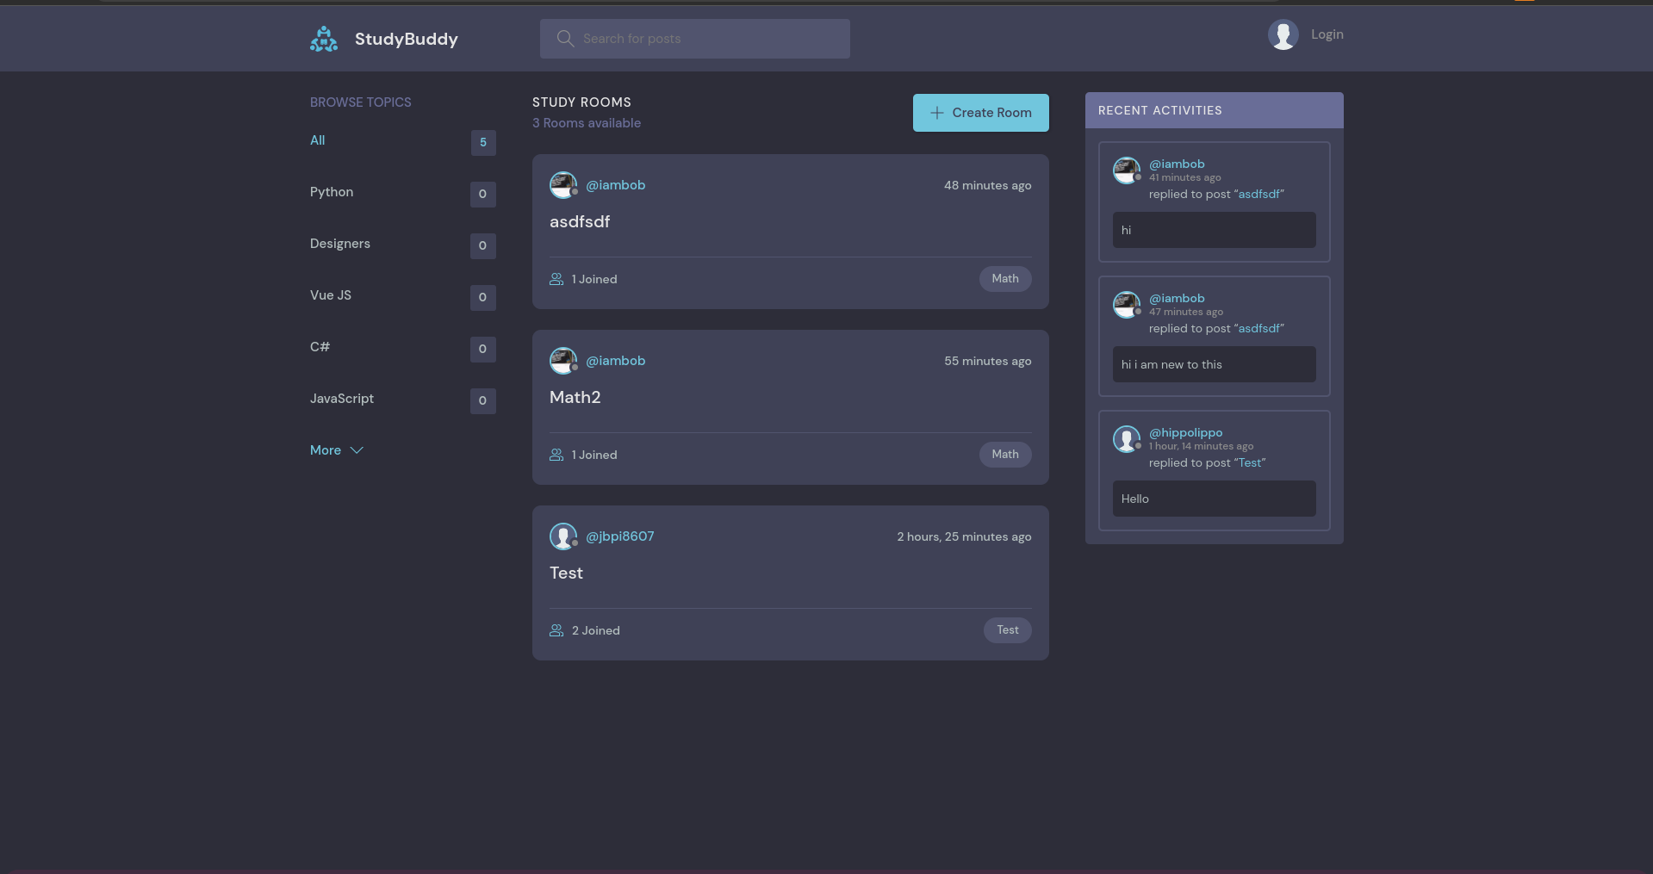
Task: Open Test post link in hippolippo activity
Action: [x=1250, y=463]
